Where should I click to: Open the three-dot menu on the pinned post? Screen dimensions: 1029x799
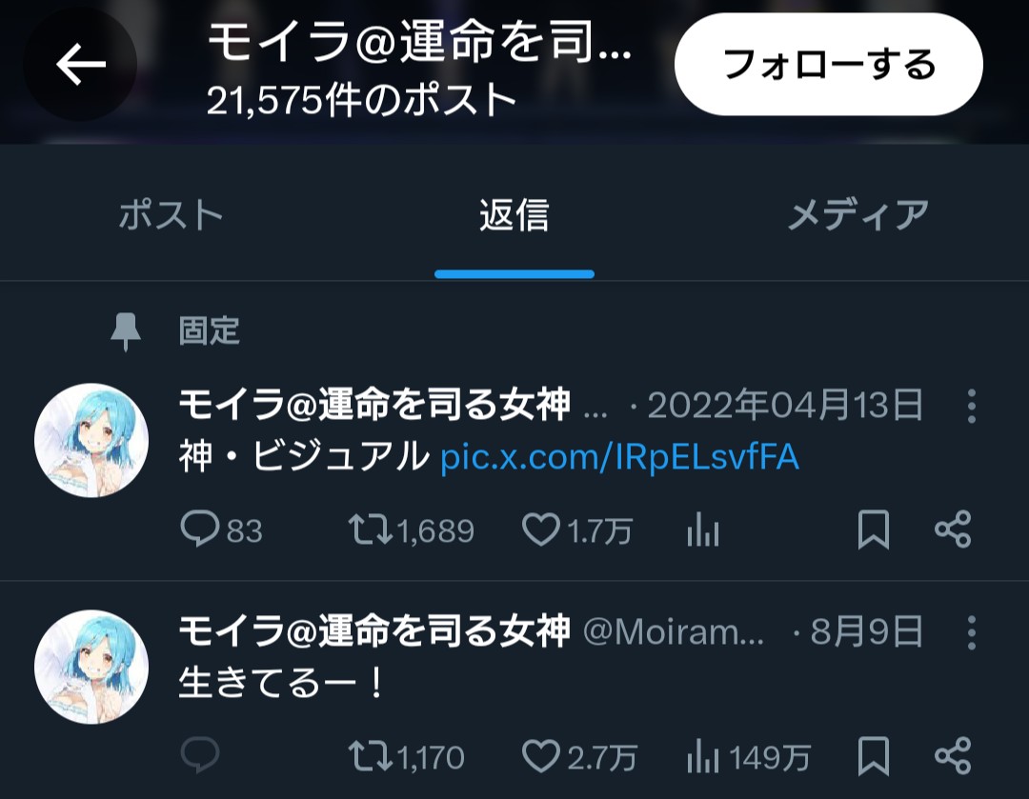(x=972, y=406)
